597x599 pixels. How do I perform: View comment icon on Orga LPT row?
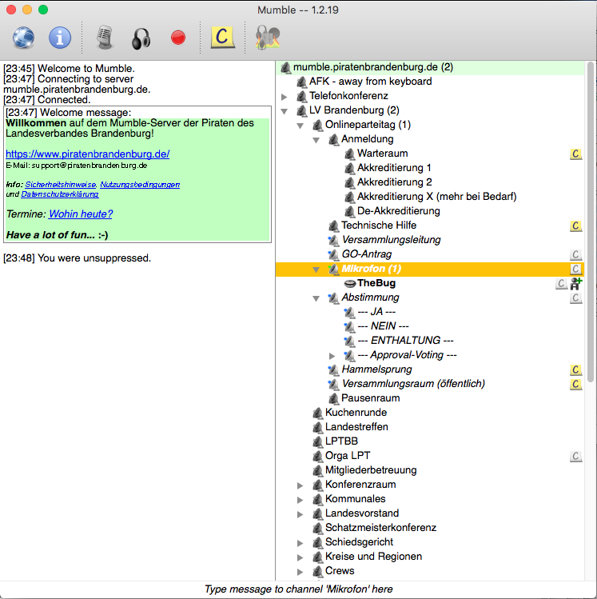[575, 456]
